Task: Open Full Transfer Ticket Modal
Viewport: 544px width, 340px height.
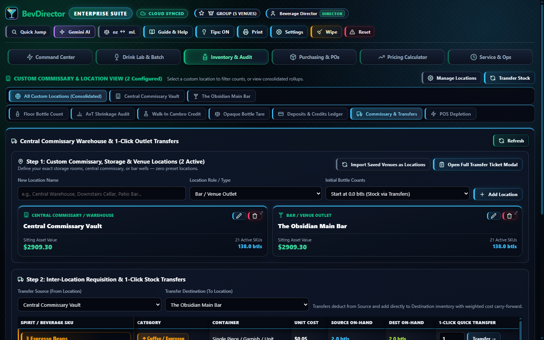Action: coord(478,164)
